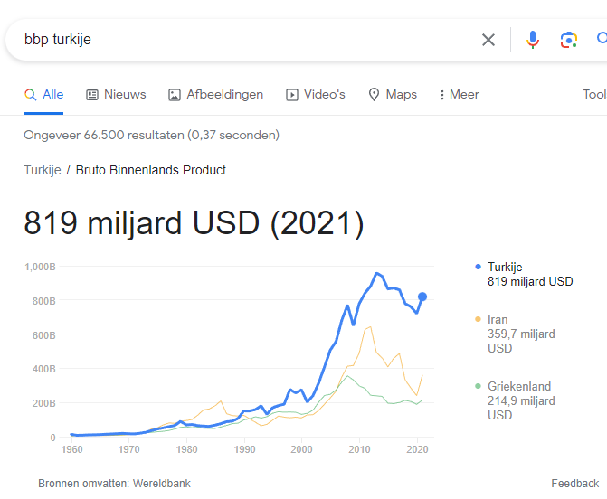Click the 2021 data point on the chart
Viewport: 607px width, 499px height.
pos(422,297)
